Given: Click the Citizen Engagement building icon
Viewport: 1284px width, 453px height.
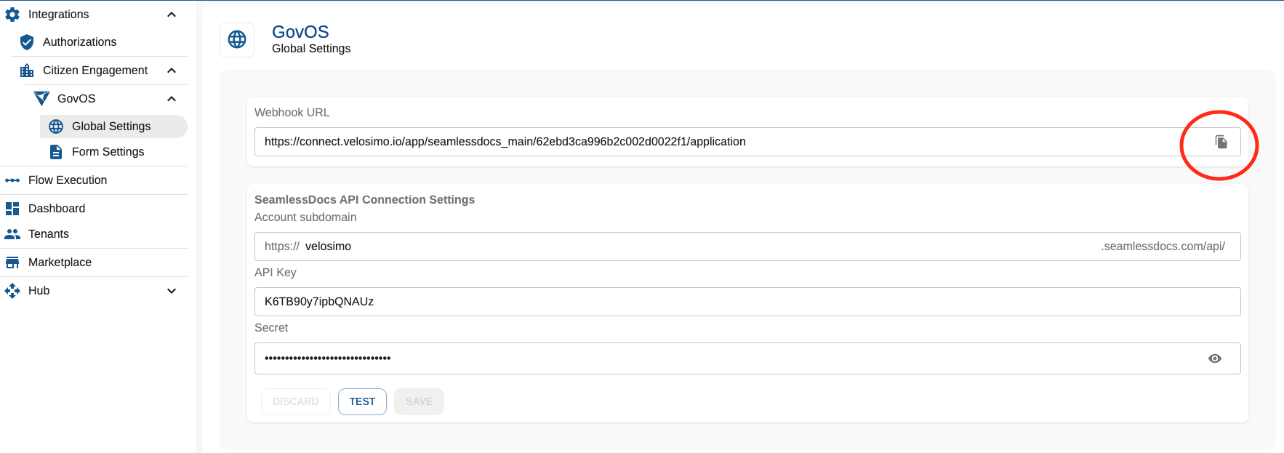Looking at the screenshot, I should click(27, 71).
